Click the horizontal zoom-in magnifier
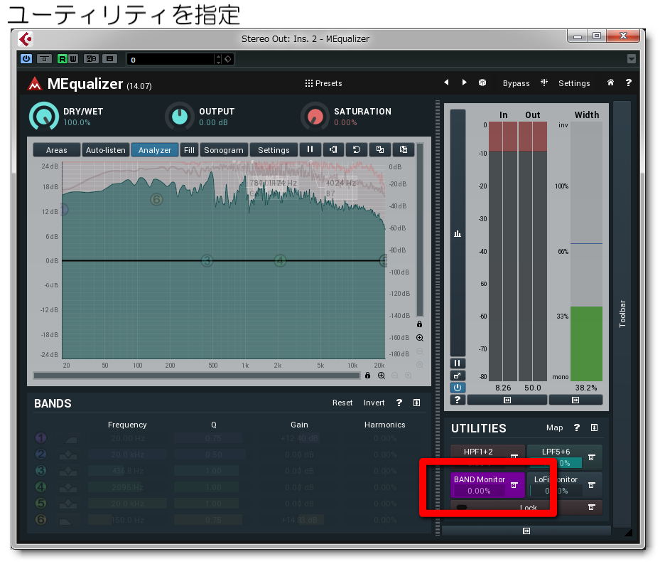This screenshot has width=665, height=569. (x=382, y=376)
